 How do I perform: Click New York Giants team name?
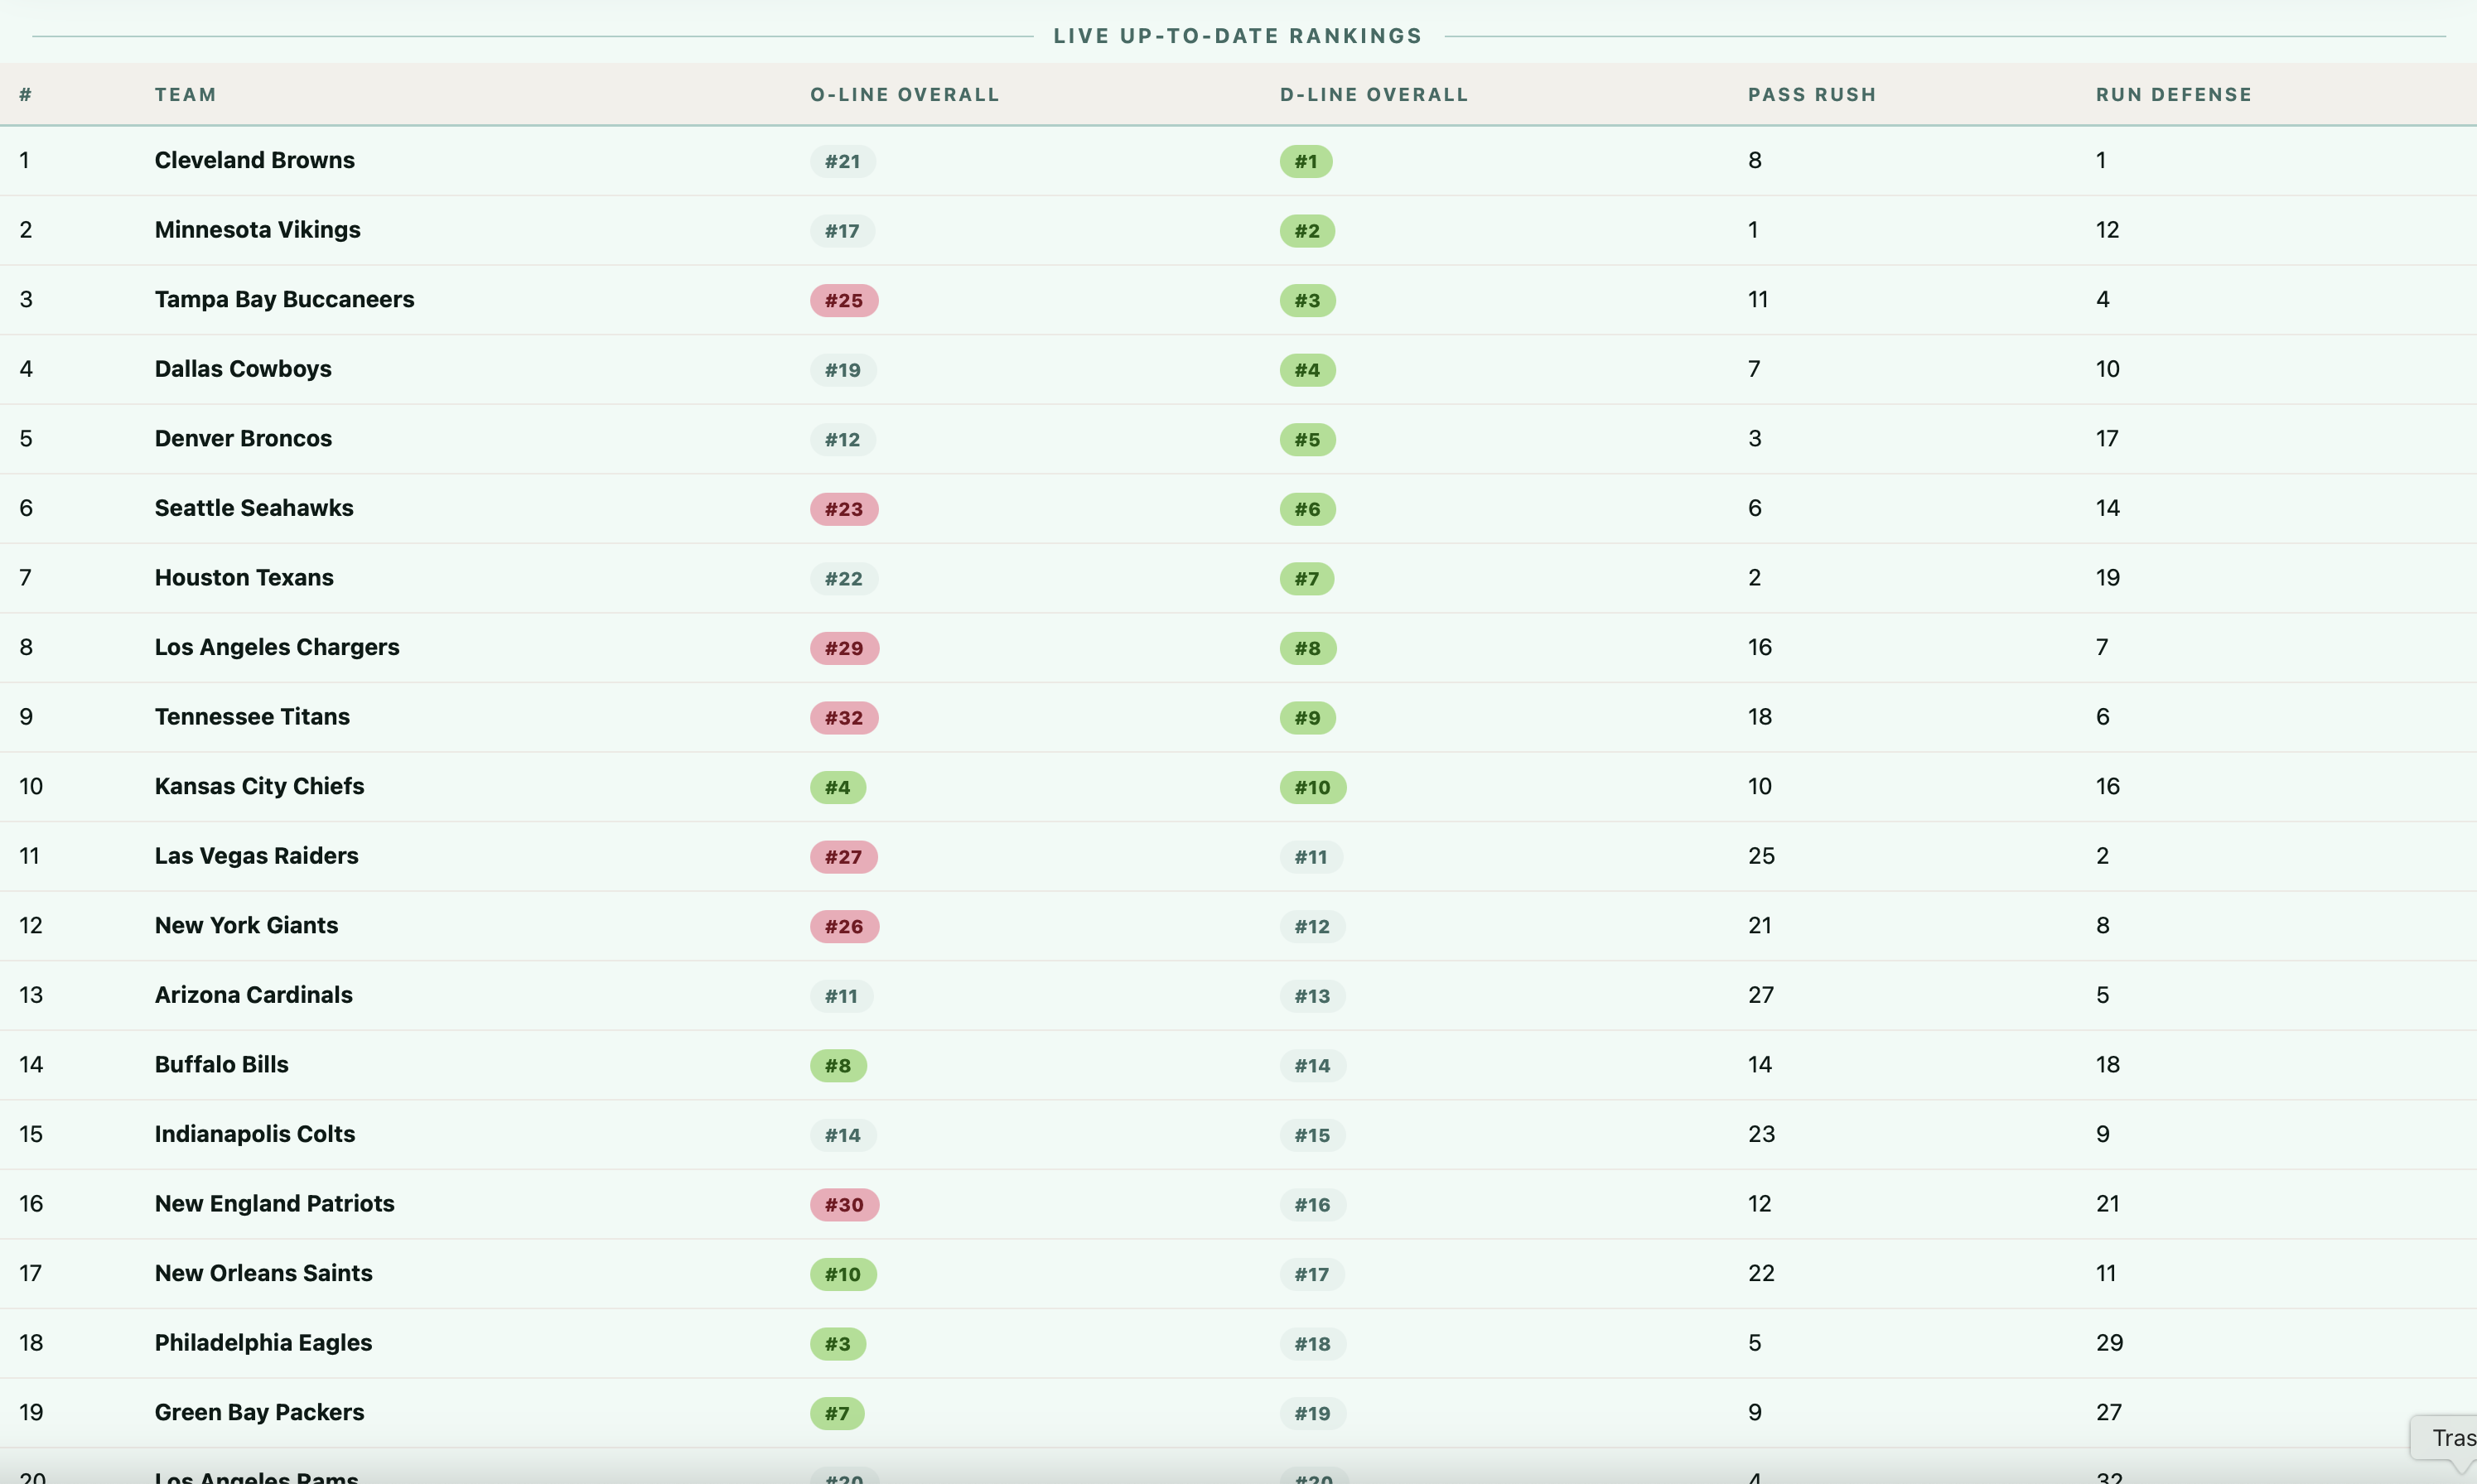246,925
